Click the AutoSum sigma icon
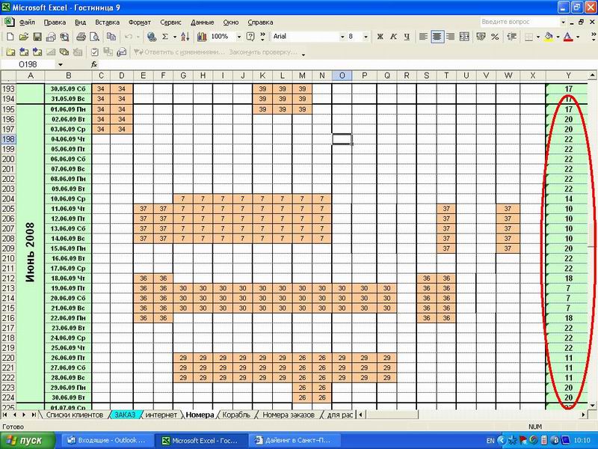Screen dimensions: 598x449 [x=164, y=37]
